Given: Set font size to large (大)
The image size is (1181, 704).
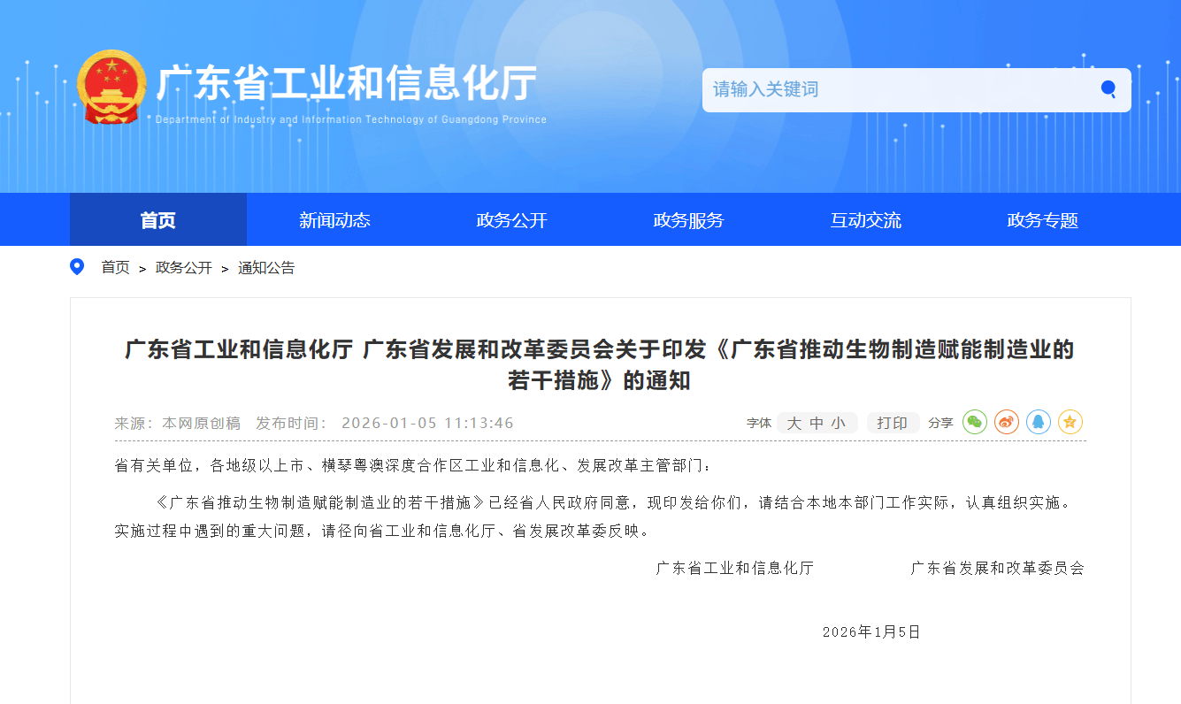Looking at the screenshot, I should point(794,424).
